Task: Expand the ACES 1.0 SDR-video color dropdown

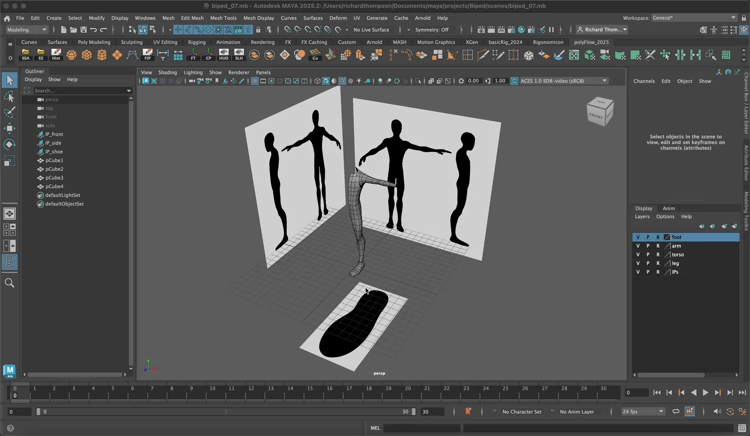Action: click(604, 80)
